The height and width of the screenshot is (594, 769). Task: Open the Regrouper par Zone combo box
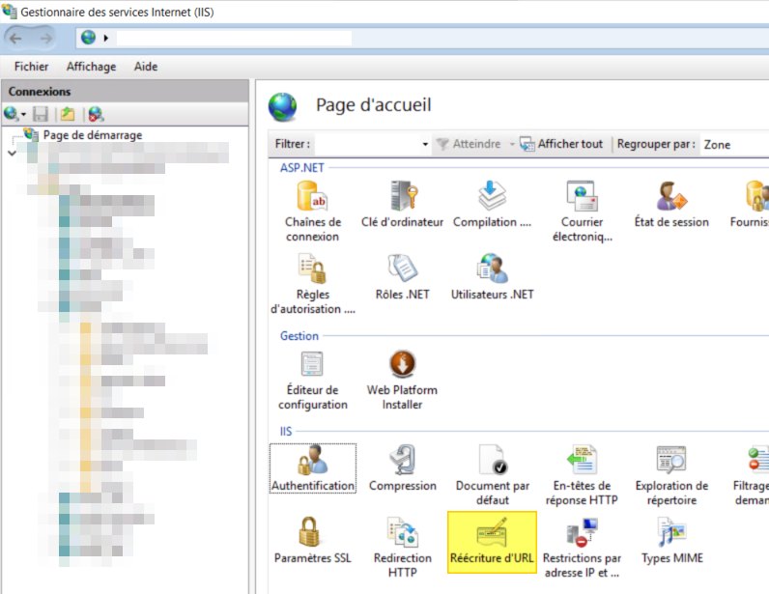coord(734,144)
